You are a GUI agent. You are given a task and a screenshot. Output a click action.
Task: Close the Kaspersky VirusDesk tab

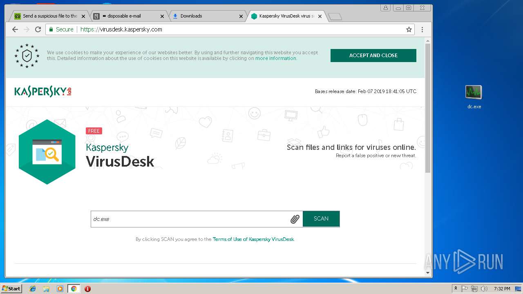(x=320, y=16)
